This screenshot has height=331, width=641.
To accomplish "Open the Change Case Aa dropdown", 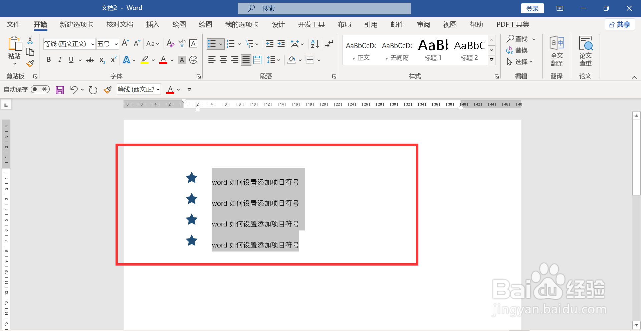I will [x=153, y=44].
